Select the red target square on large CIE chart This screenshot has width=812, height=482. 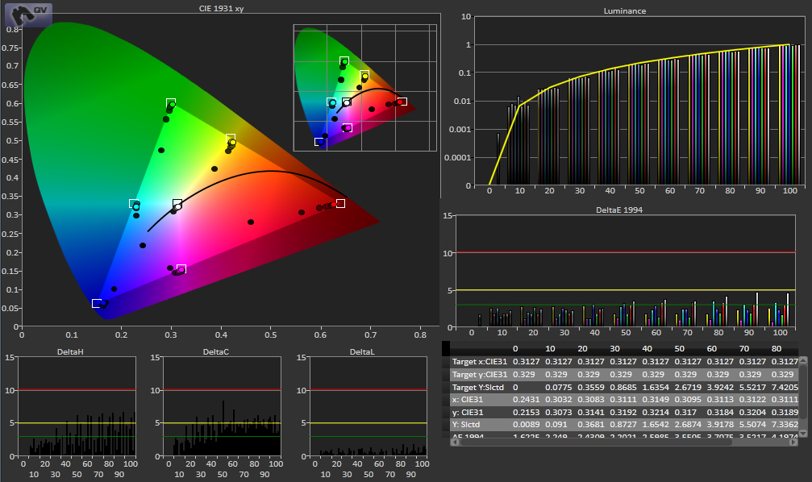coord(340,203)
